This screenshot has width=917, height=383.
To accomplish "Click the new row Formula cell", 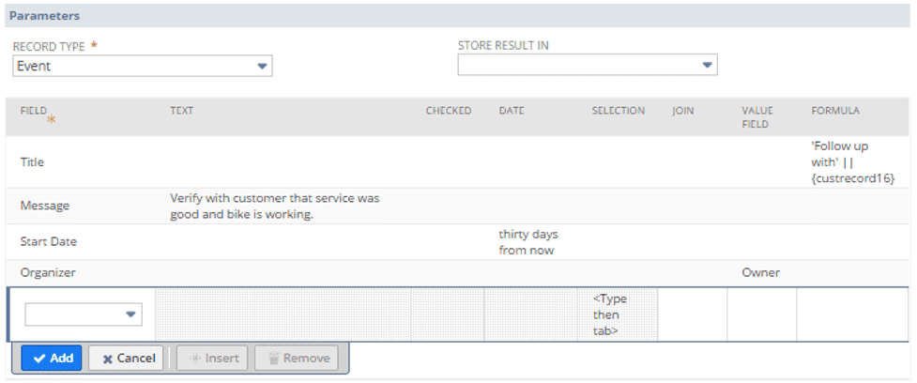I will coord(852,314).
